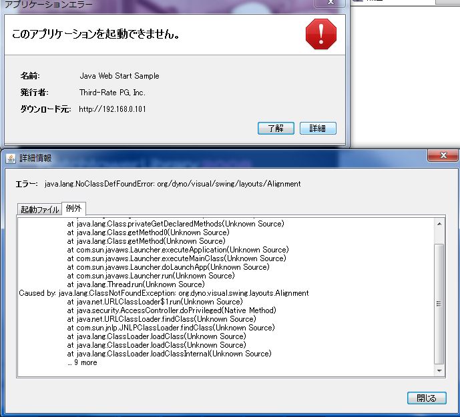
Task: Click the URLClassLoader$1.run stack line
Action: [x=155, y=301]
